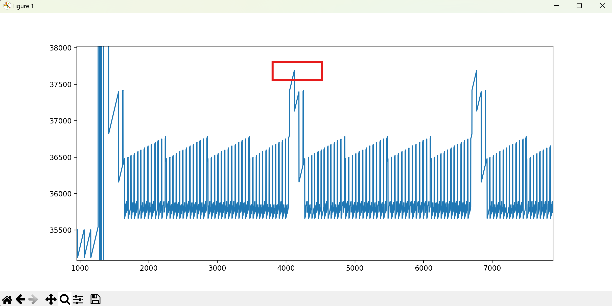Click the Save figure floppy disk icon
This screenshot has height=306, width=612.
[96, 299]
